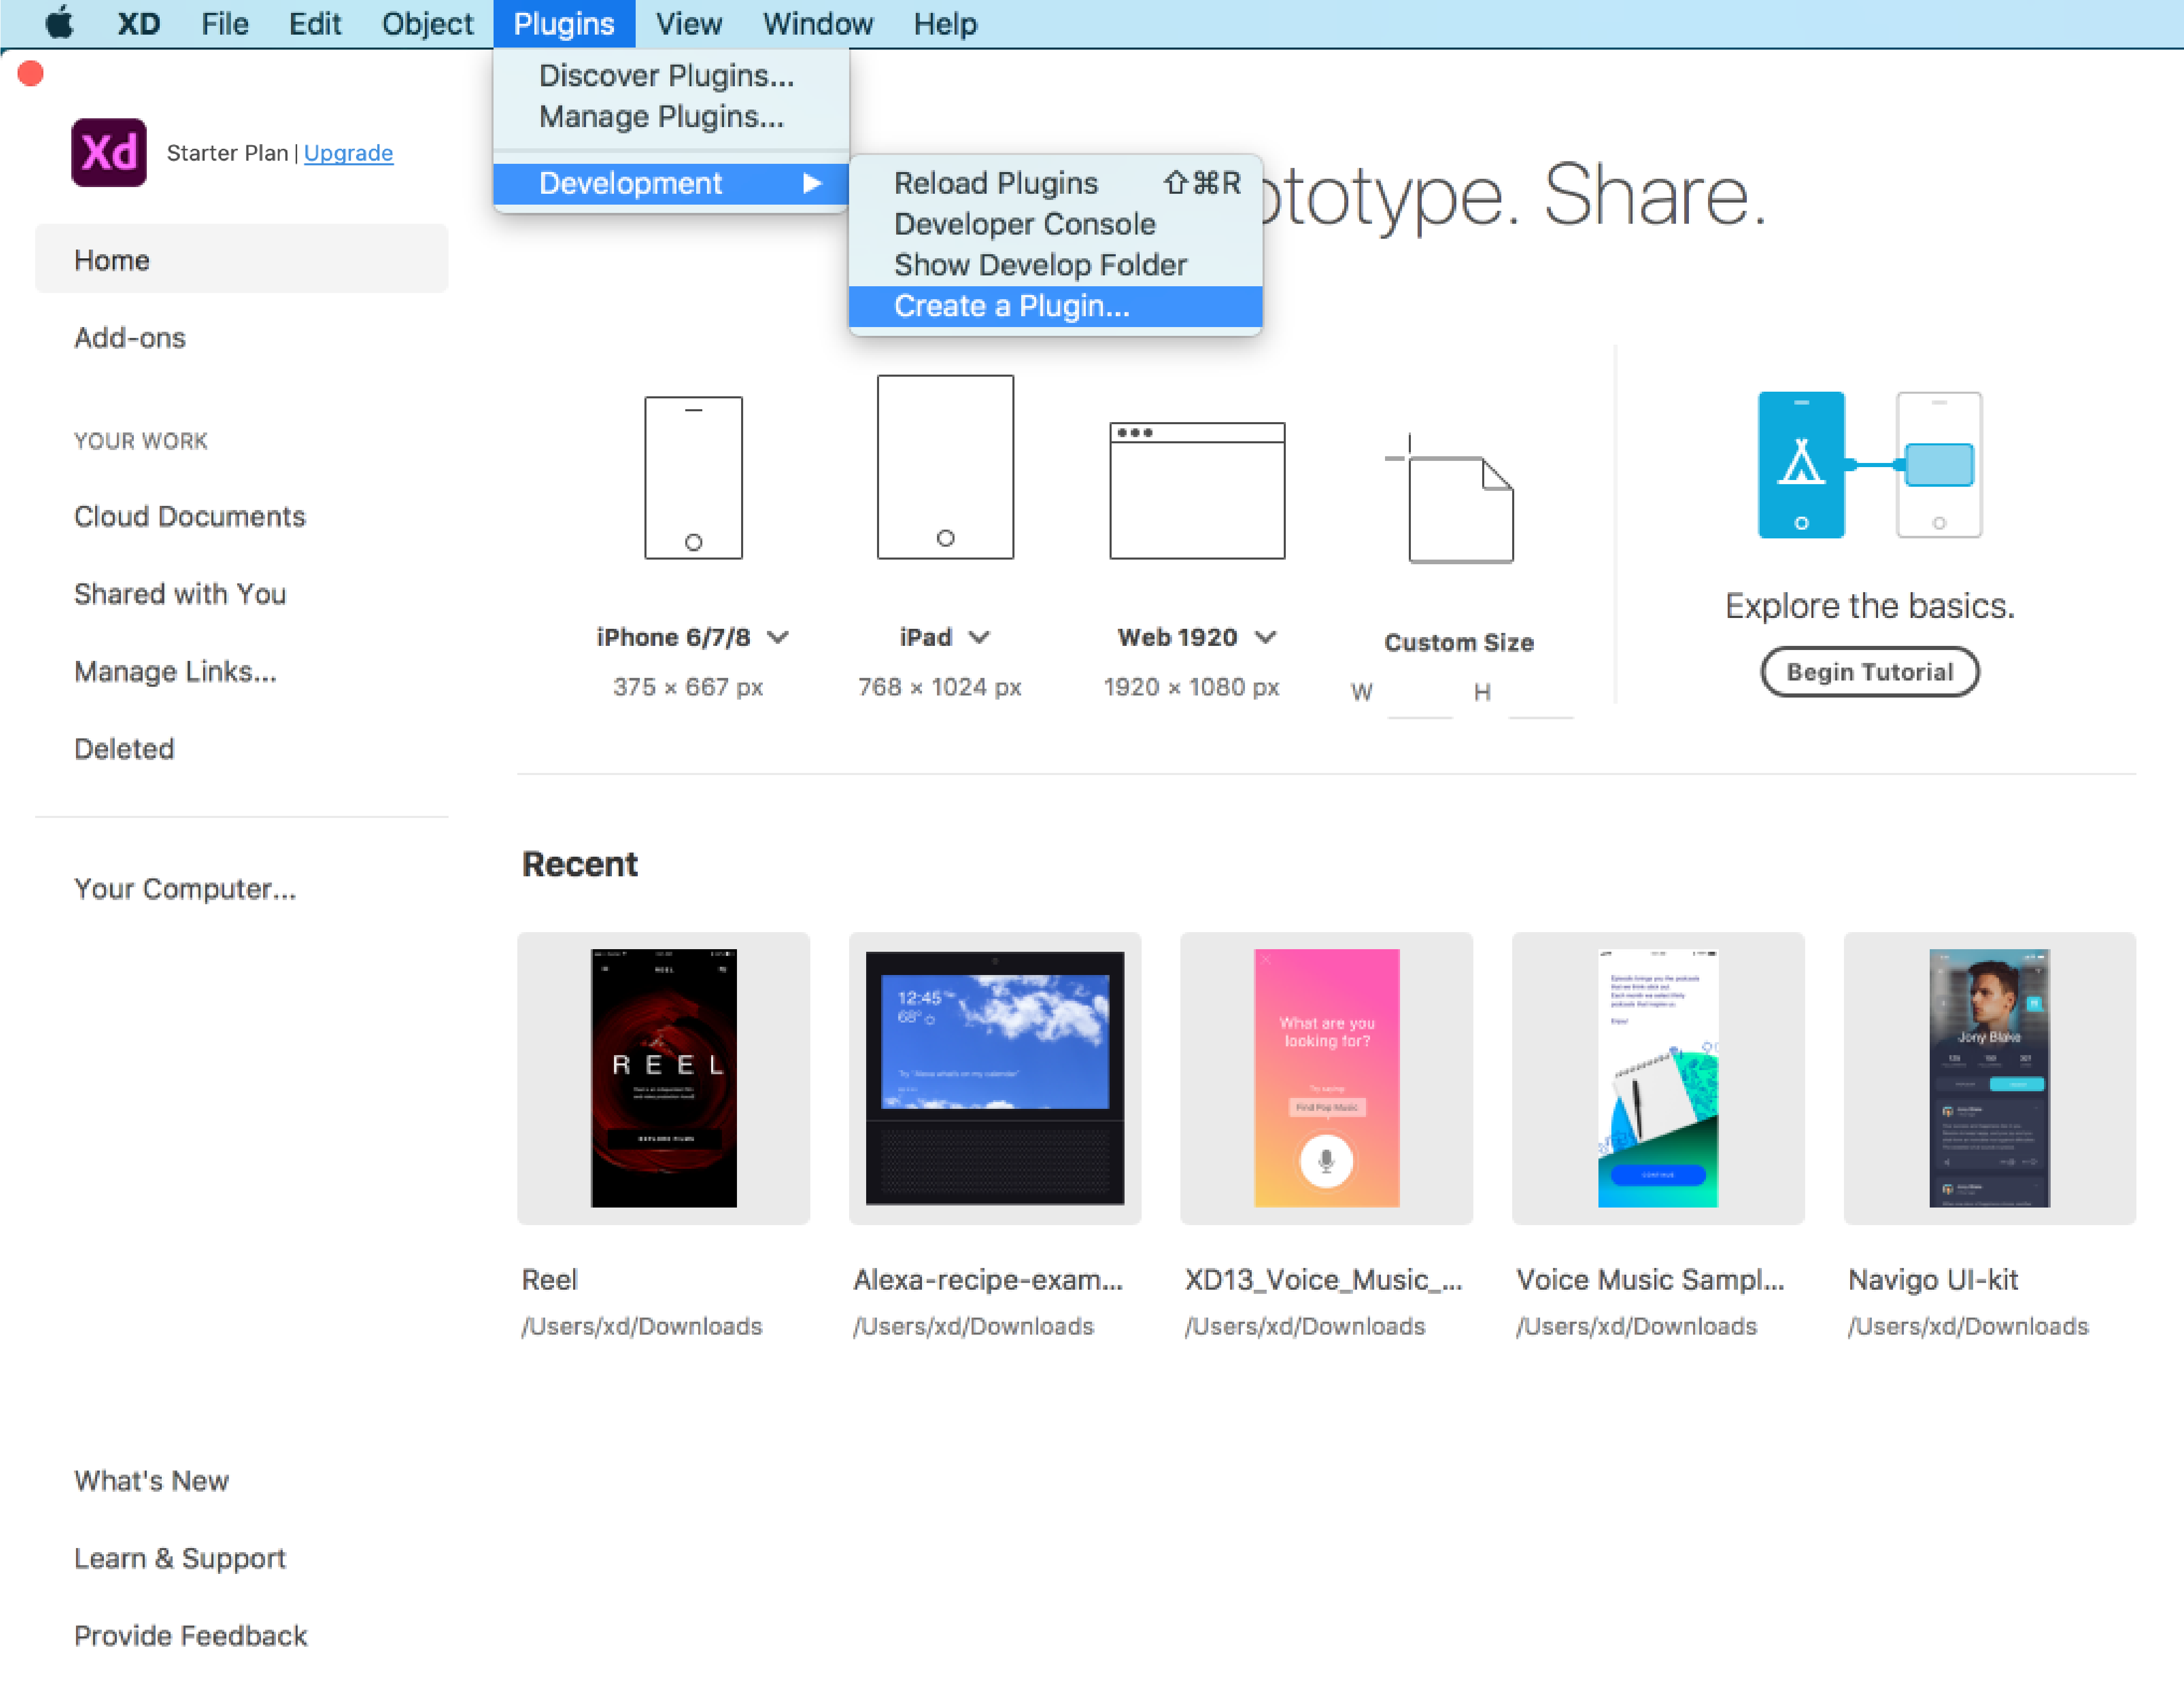Click the Alexa-recipe-exam... file name
Image resolution: width=2184 pixels, height=1686 pixels.
pyautogui.click(x=988, y=1280)
